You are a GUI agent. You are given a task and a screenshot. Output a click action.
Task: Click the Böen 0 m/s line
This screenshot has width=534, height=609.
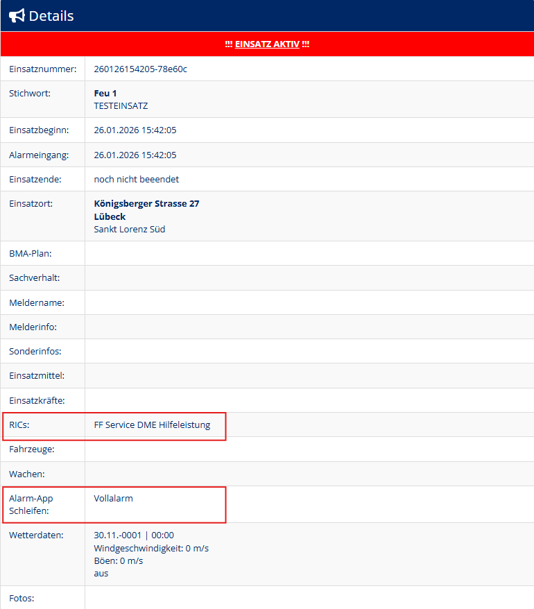coord(118,560)
